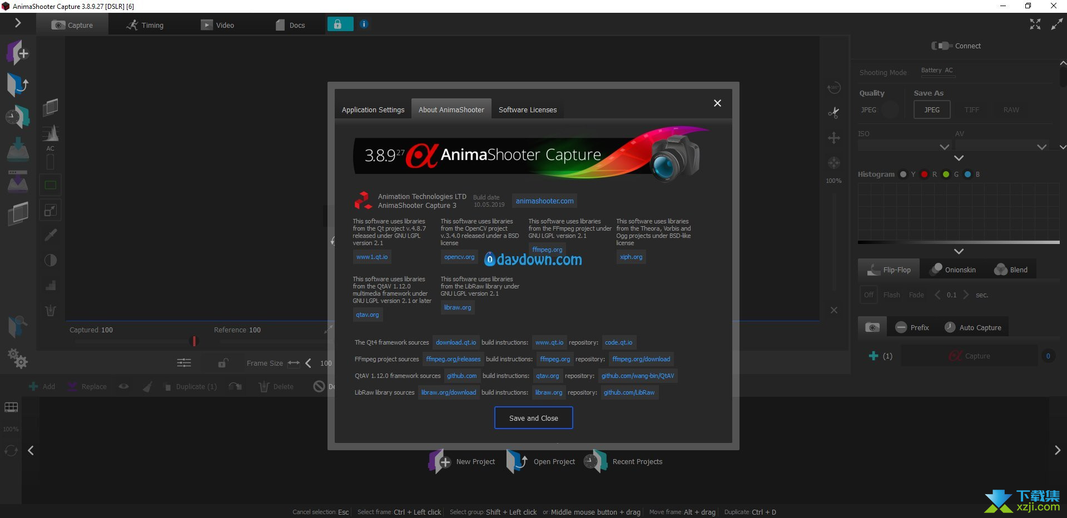Toggle the camera Connect switch
Screen dimensions: 1067x518
point(941,46)
